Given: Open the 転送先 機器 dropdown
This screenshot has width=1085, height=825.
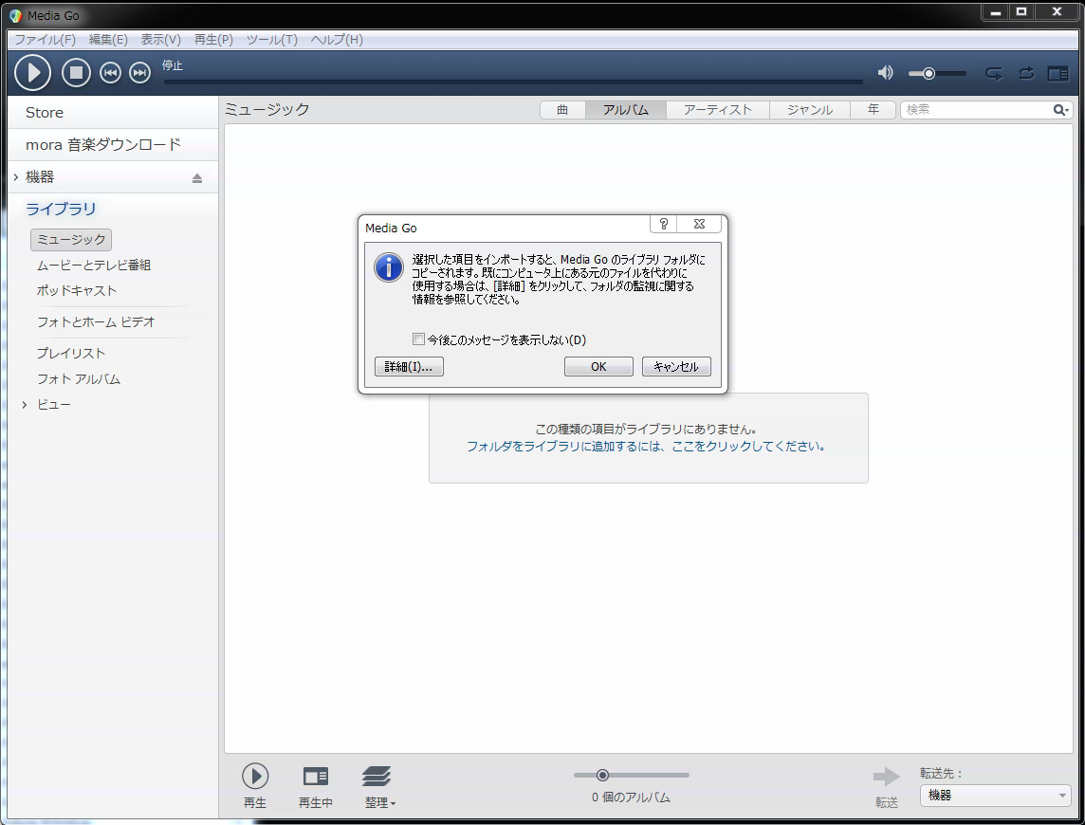Looking at the screenshot, I should coord(995,796).
